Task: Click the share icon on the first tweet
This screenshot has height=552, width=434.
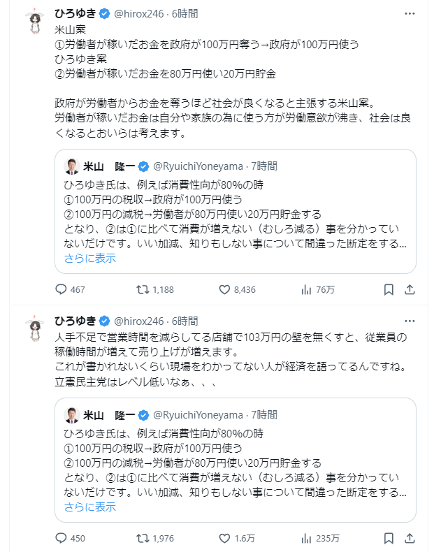Action: [x=410, y=289]
